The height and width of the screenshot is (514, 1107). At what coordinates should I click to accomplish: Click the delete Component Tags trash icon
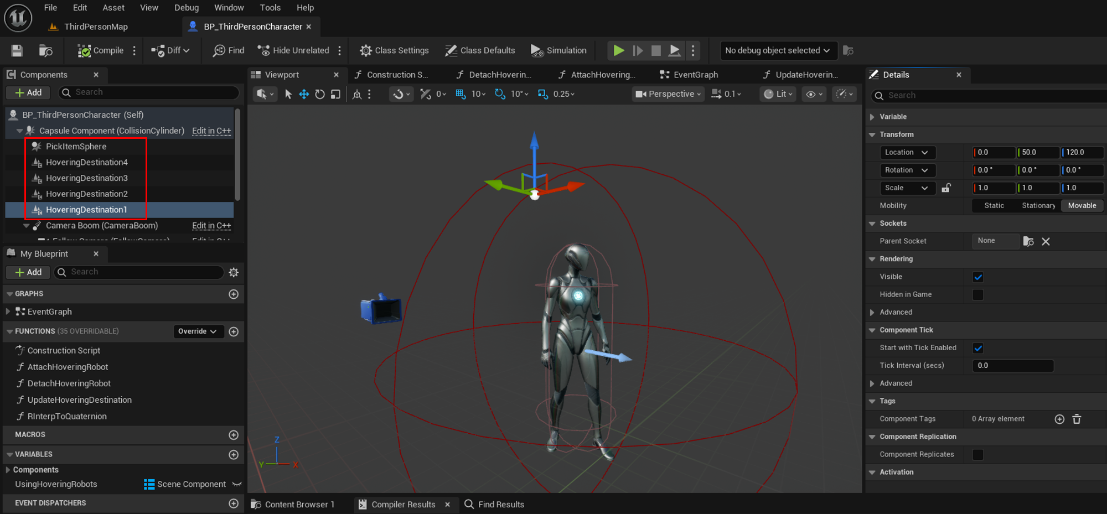click(x=1077, y=419)
